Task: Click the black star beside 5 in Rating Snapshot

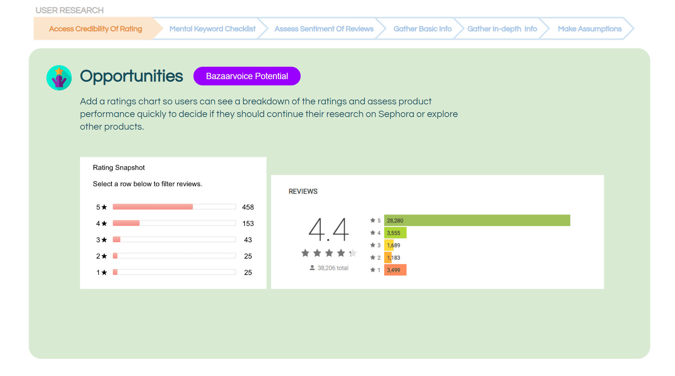Action: 104,207
